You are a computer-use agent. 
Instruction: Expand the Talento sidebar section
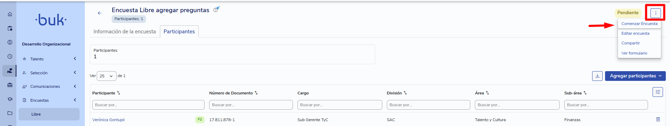point(49,59)
